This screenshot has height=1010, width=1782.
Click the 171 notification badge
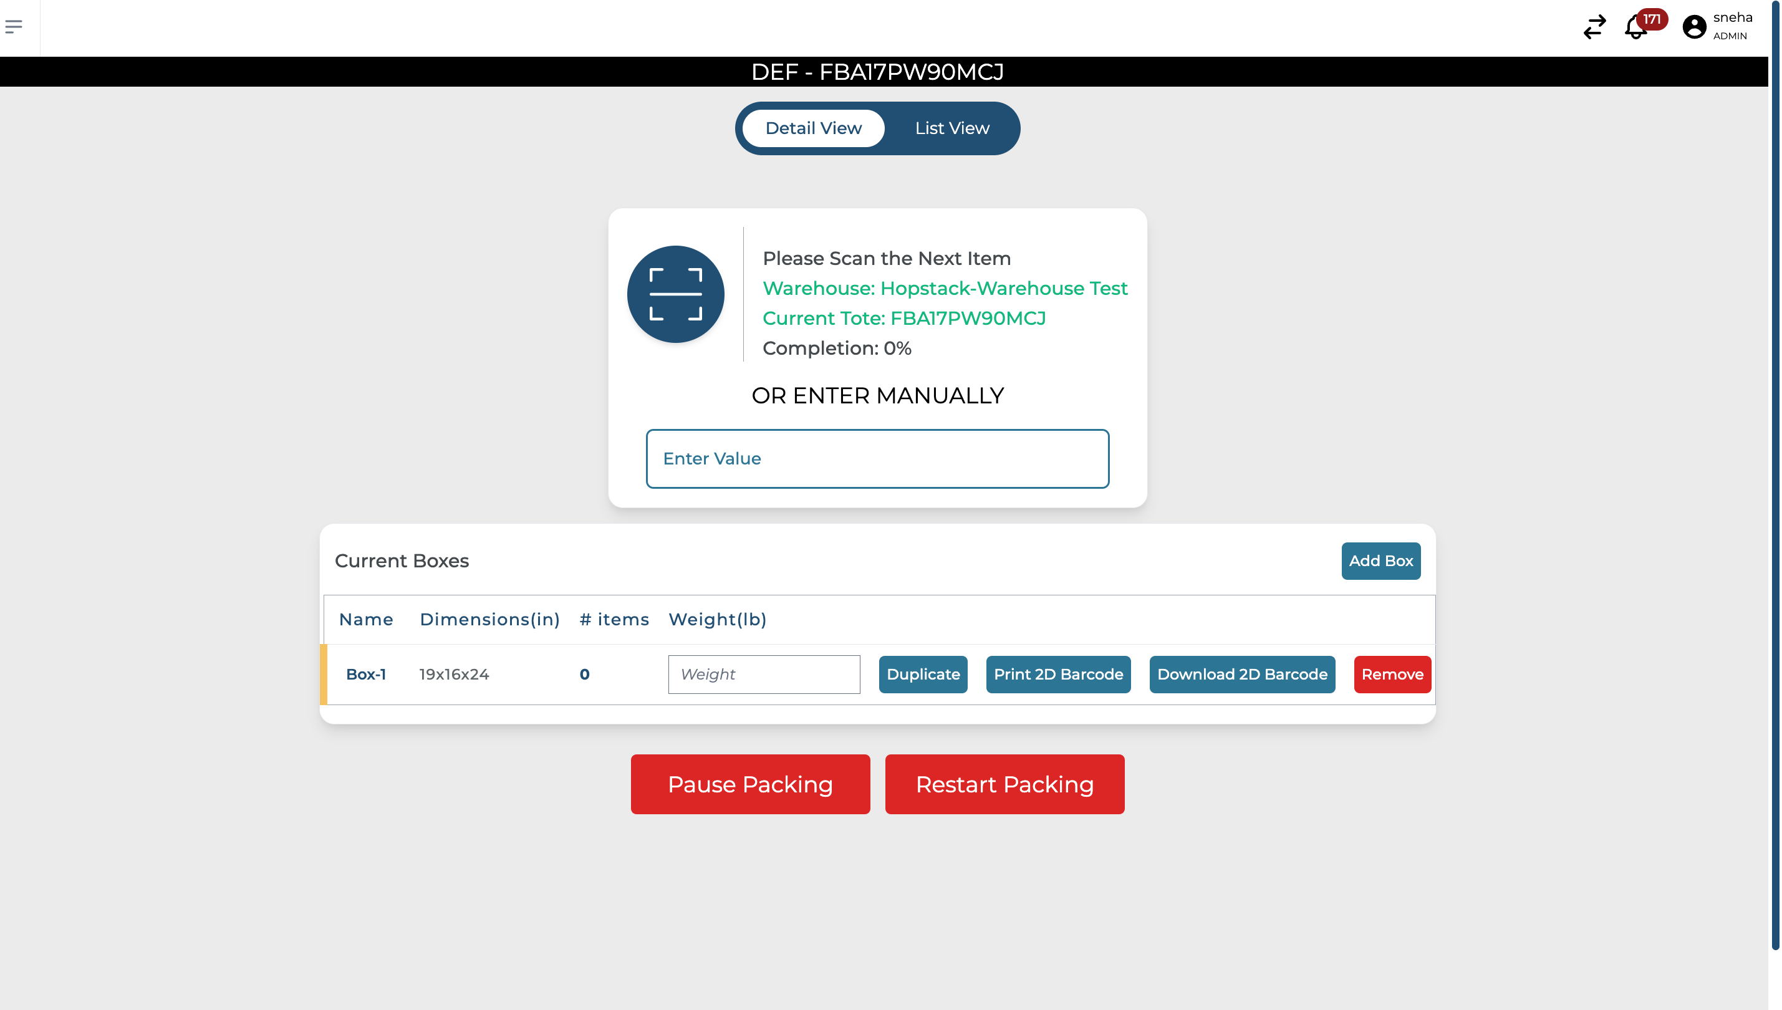(x=1652, y=19)
